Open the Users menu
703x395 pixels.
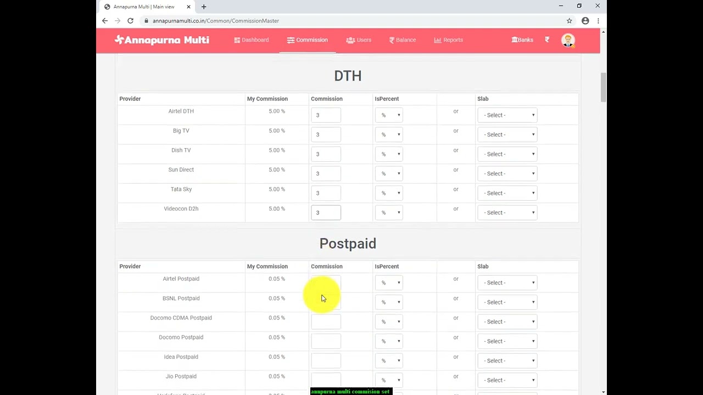359,40
